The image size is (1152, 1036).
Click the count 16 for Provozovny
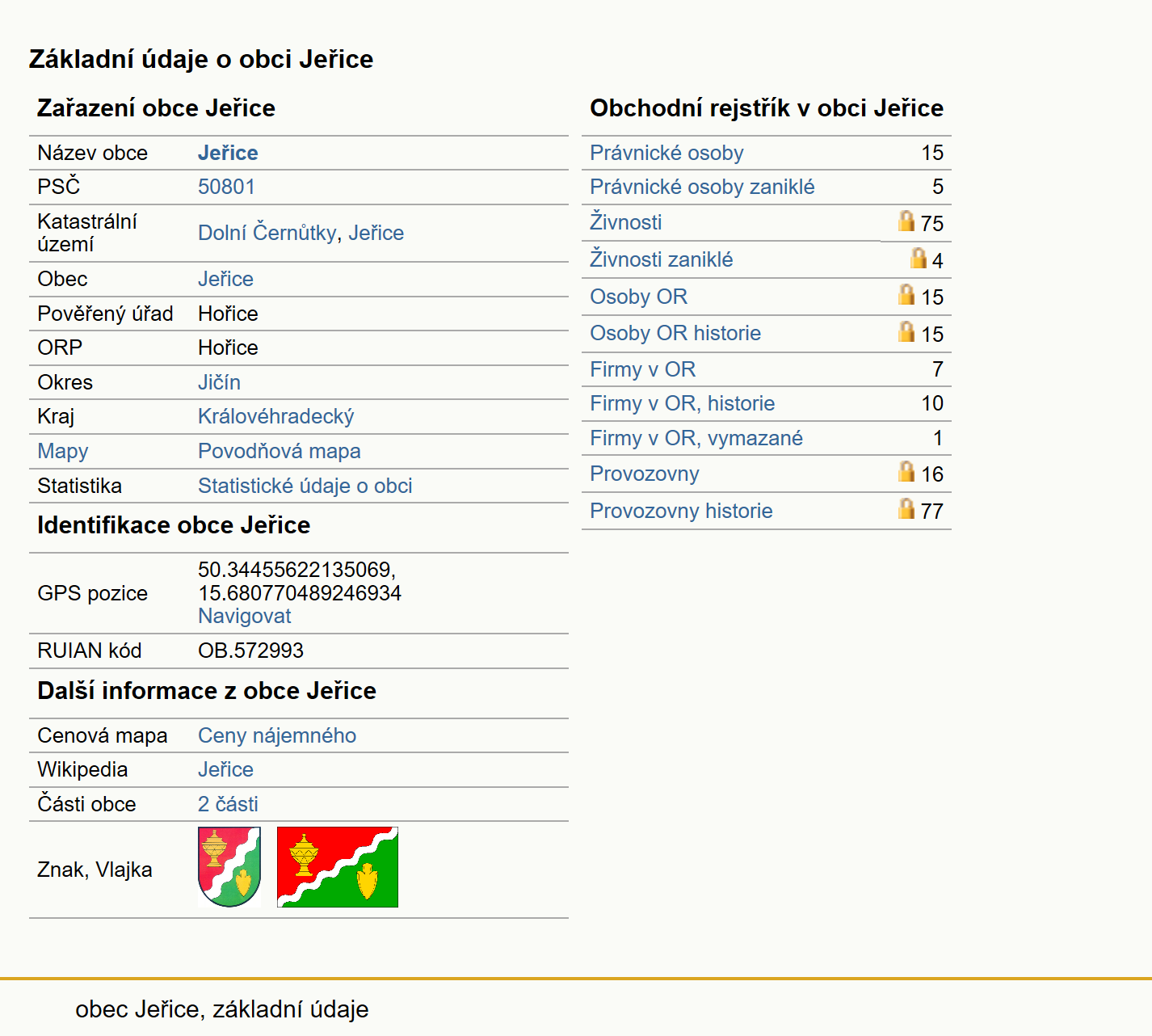(x=932, y=474)
